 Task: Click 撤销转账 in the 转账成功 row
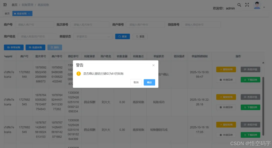pos(226,97)
